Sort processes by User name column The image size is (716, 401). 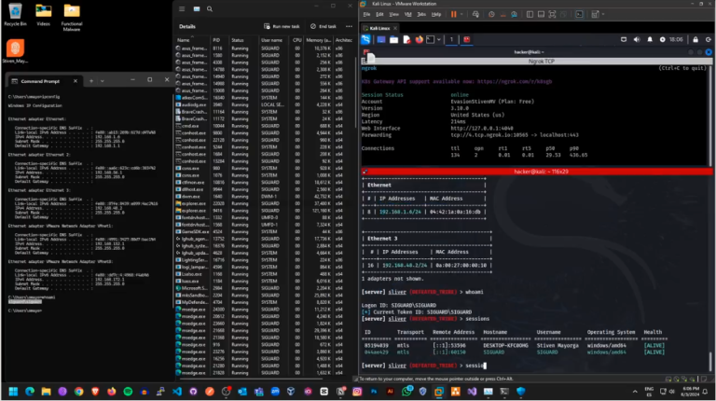click(271, 40)
